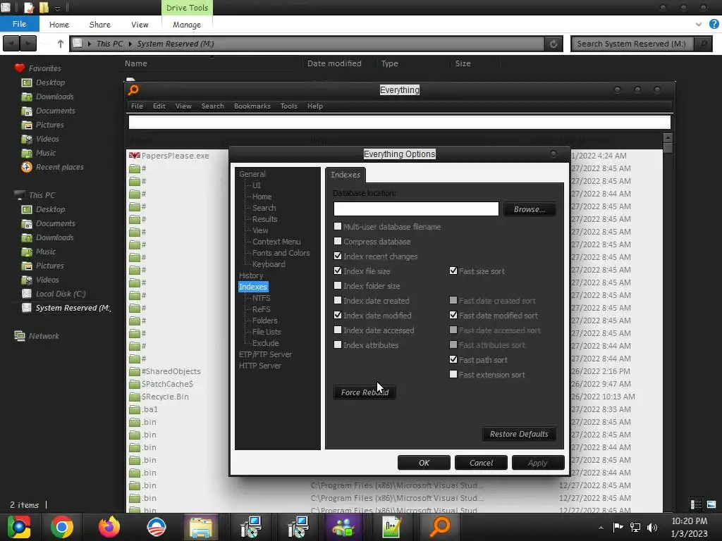Viewport: 722px width, 541px height.
Task: Open the Everything Bookmarks menu
Action: (252, 106)
